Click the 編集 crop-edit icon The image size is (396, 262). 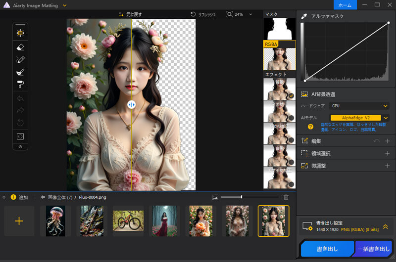tap(304, 141)
